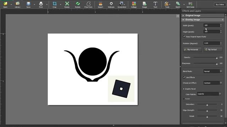The width and height of the screenshot is (227, 127).
Task: Click the Flip Horizontal button
Action: (192, 49)
